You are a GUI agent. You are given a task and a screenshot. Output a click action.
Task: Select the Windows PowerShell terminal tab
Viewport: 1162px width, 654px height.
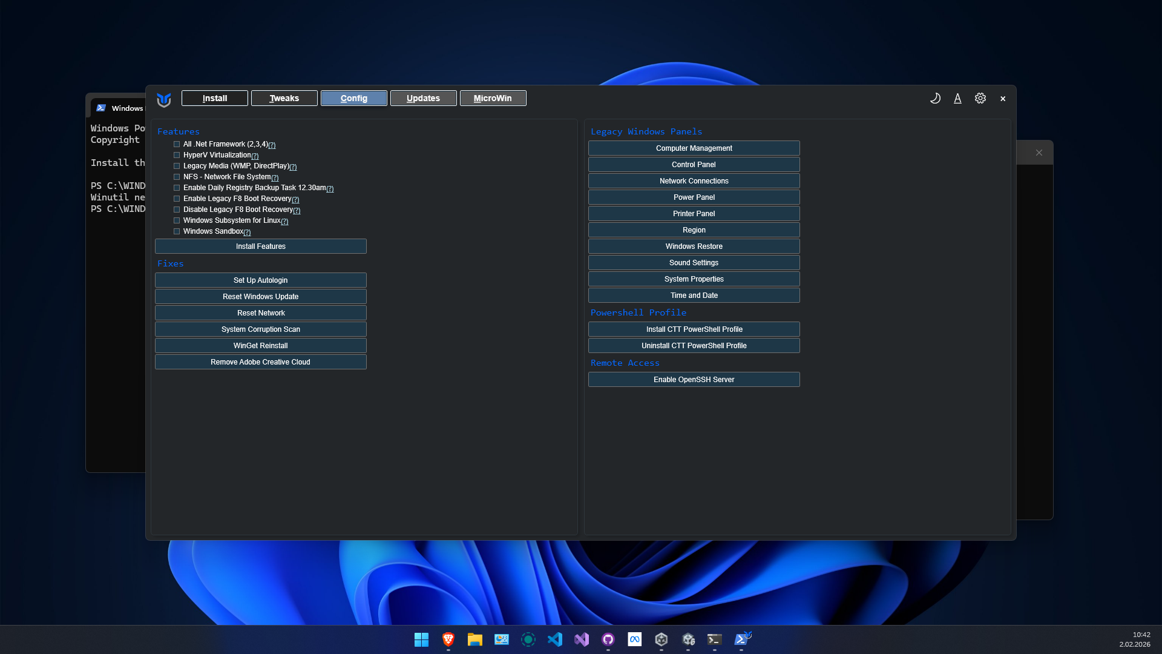pyautogui.click(x=120, y=108)
